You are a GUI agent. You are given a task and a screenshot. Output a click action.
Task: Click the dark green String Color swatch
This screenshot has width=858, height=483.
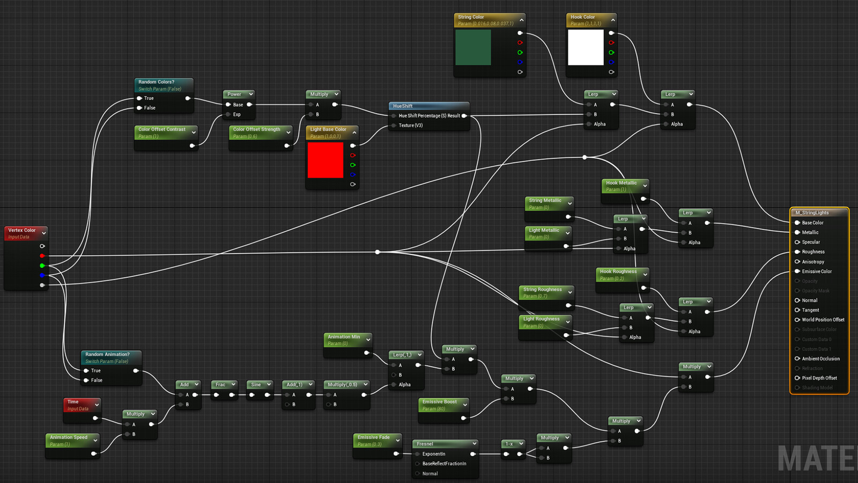point(473,47)
